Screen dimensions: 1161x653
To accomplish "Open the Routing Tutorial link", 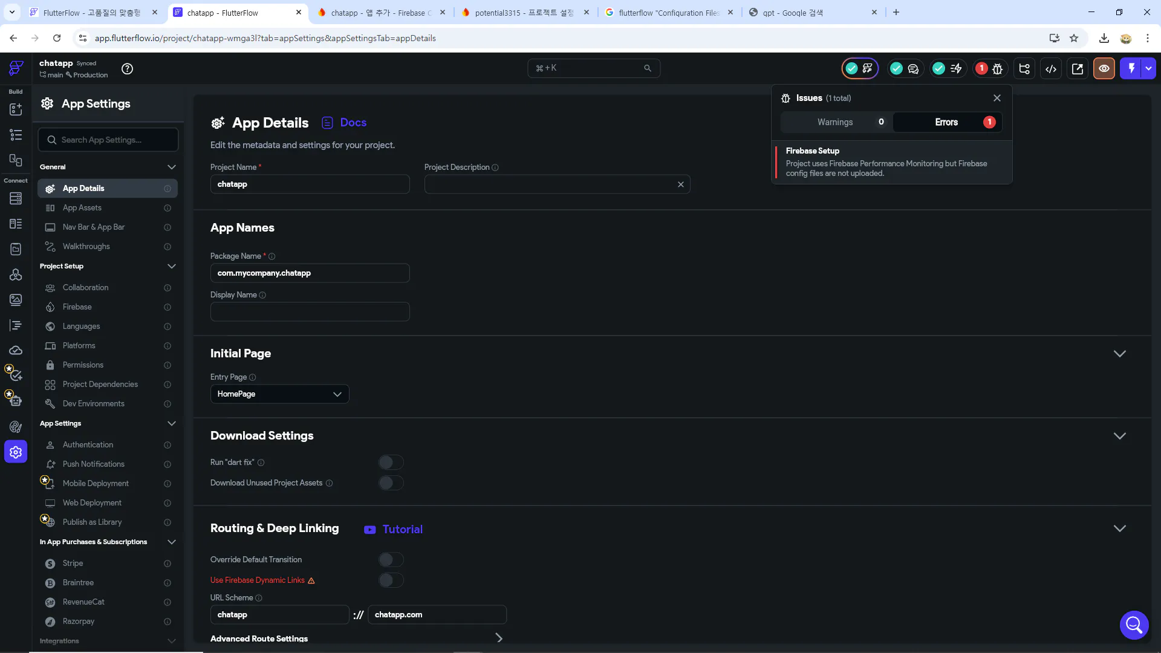I will (393, 530).
